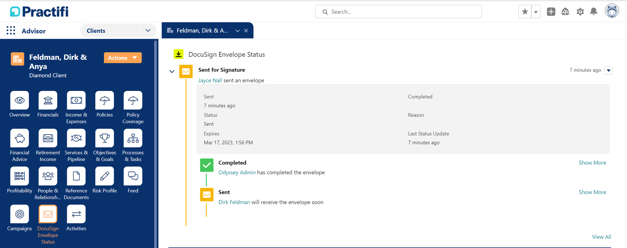This screenshot has width=627, height=248.
Task: Open Financial Advice piggy bank icon
Action: tap(20, 138)
